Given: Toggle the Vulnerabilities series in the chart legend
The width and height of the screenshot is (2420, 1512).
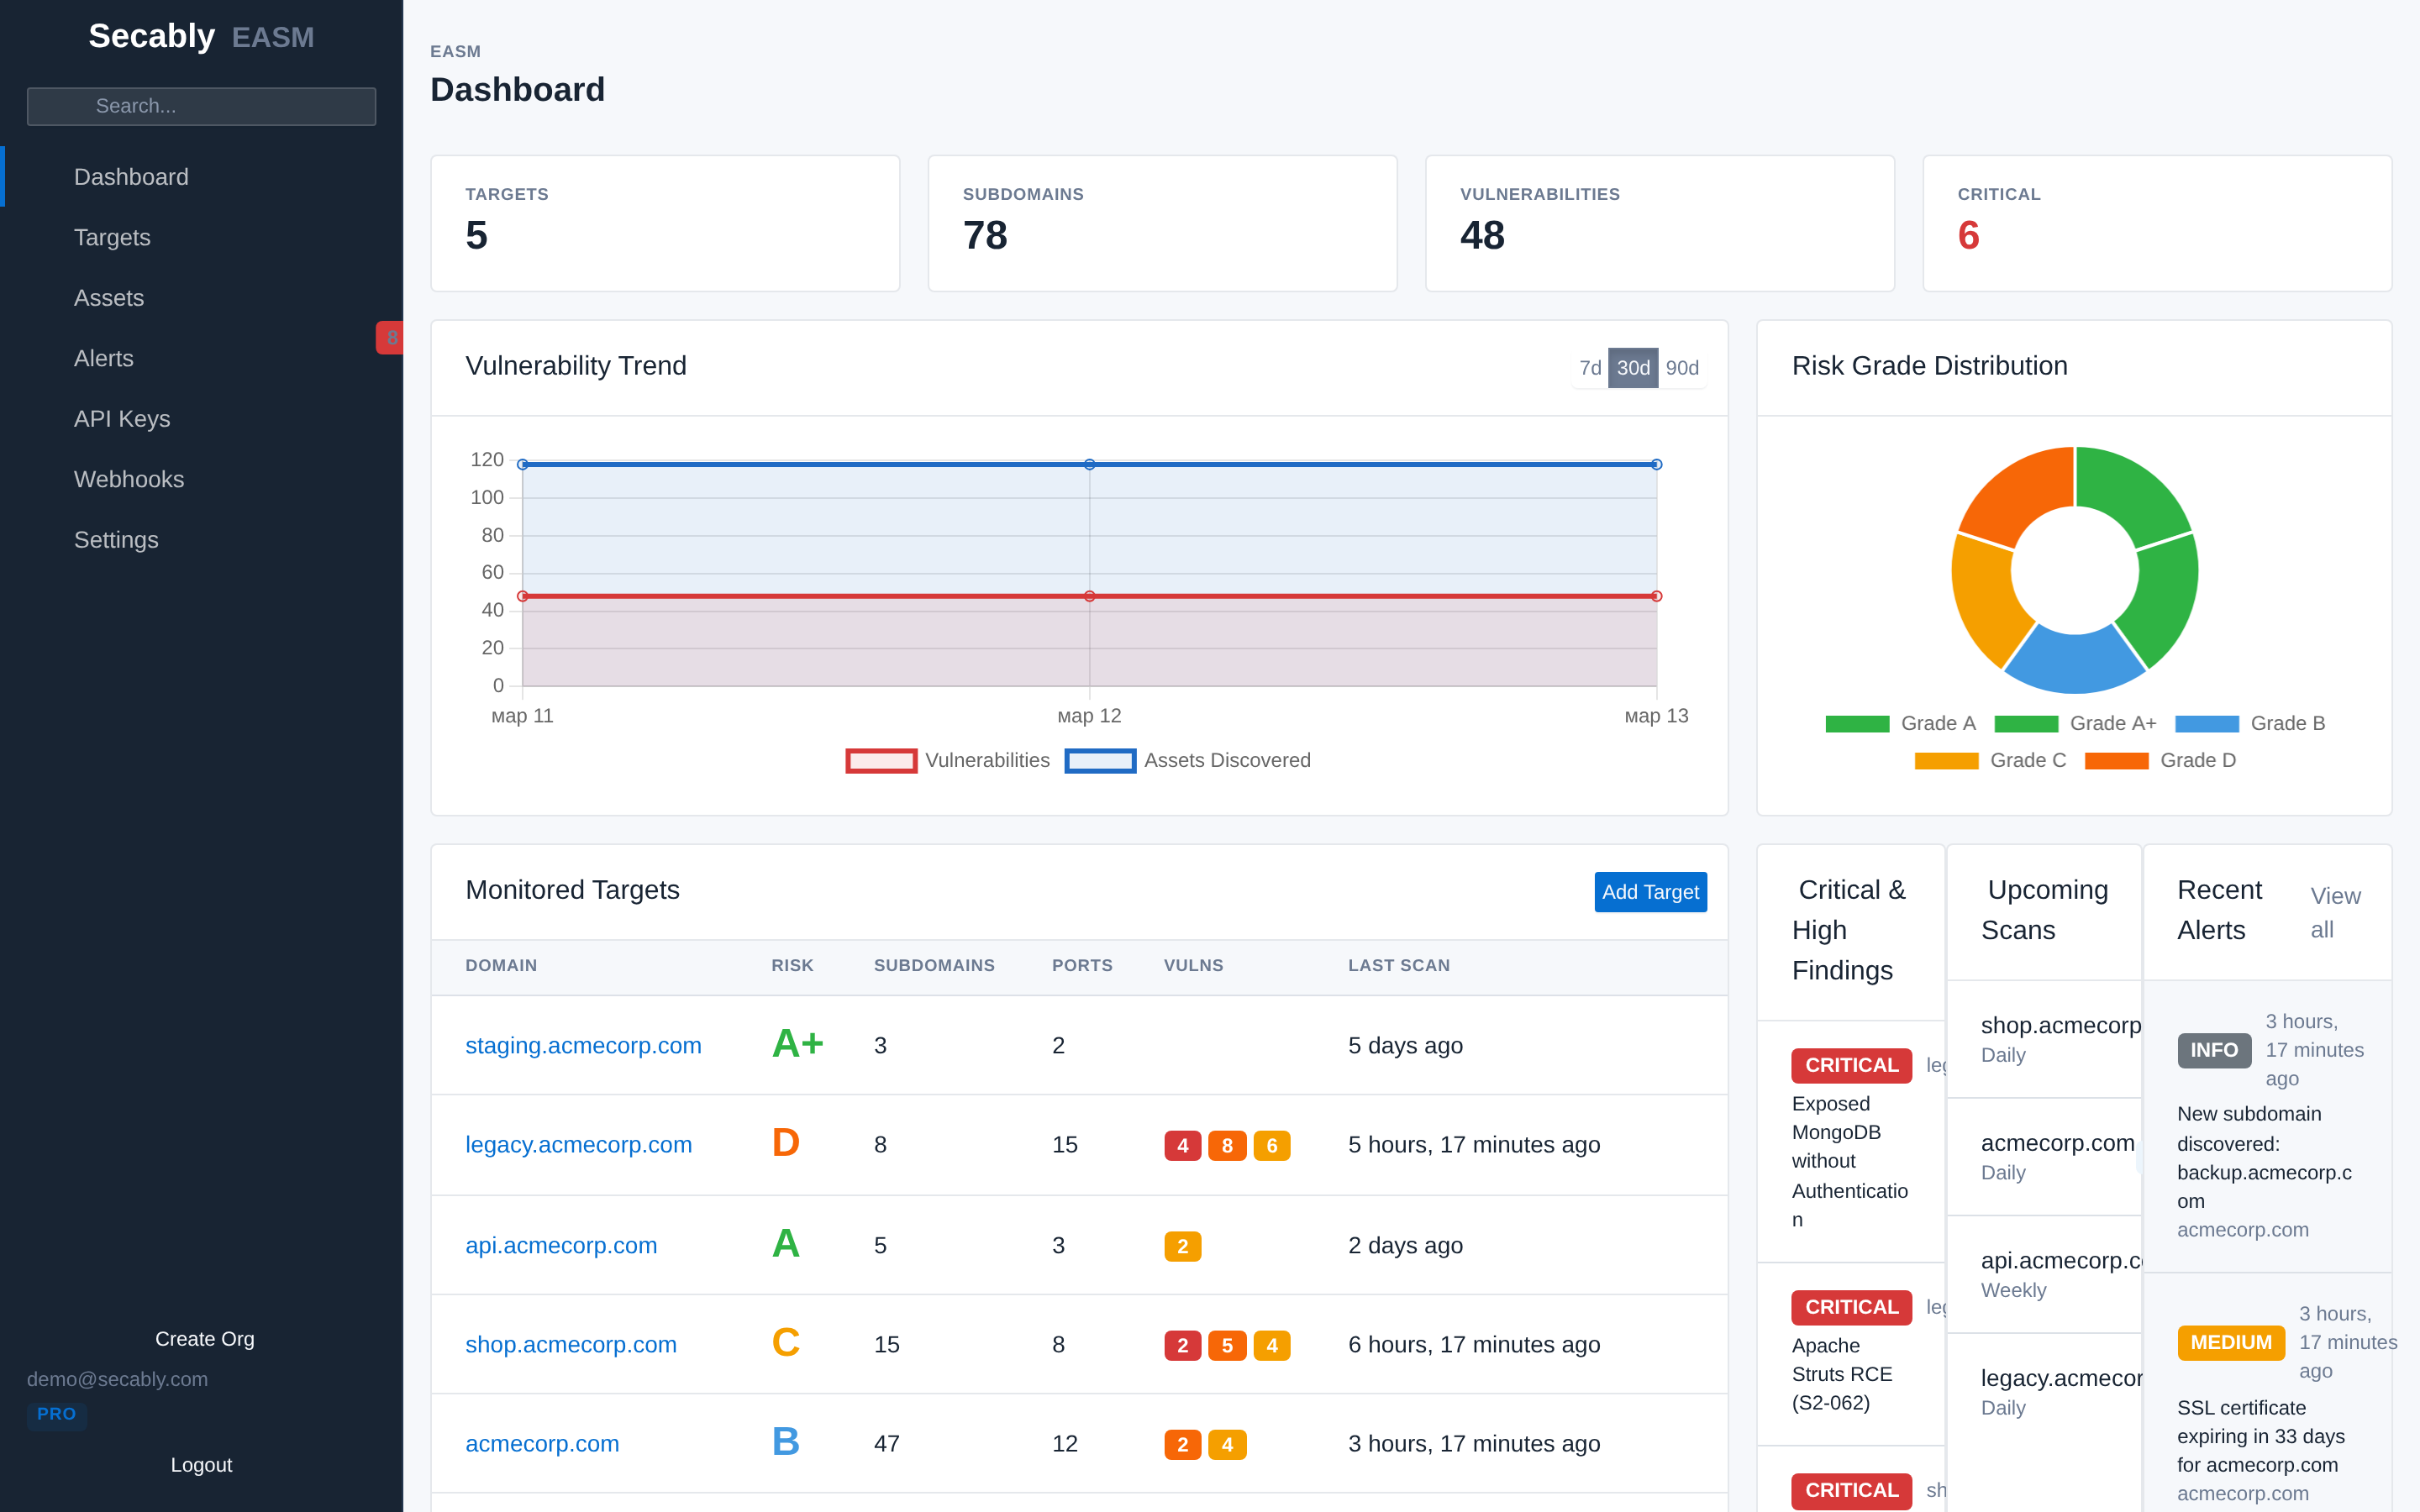Looking at the screenshot, I should tap(948, 760).
